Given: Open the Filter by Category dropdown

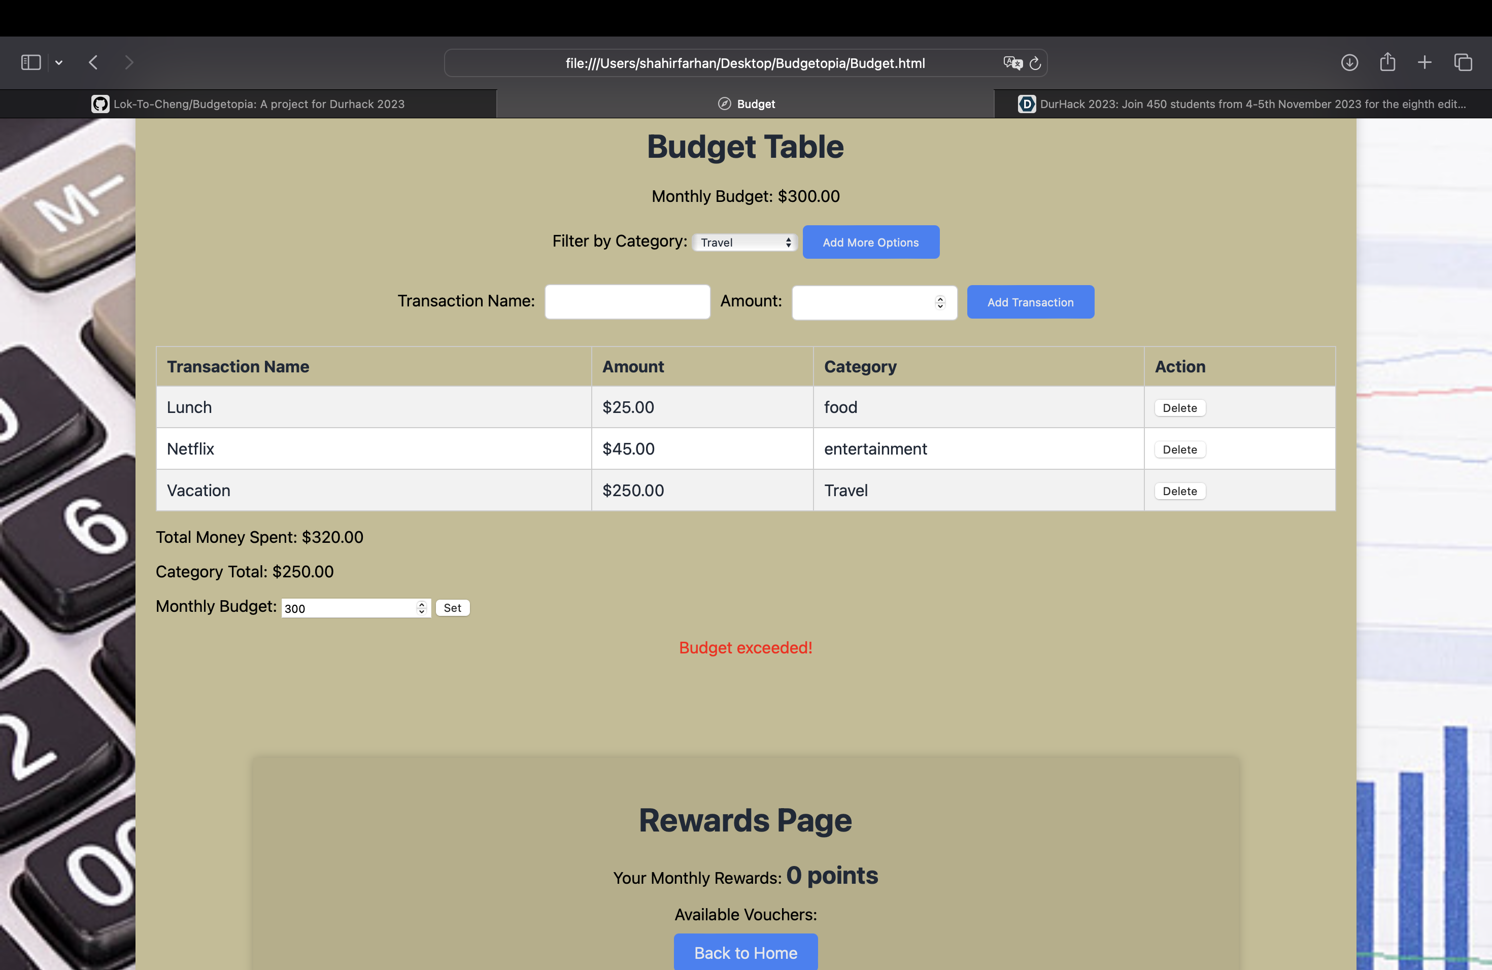Looking at the screenshot, I should (x=744, y=243).
